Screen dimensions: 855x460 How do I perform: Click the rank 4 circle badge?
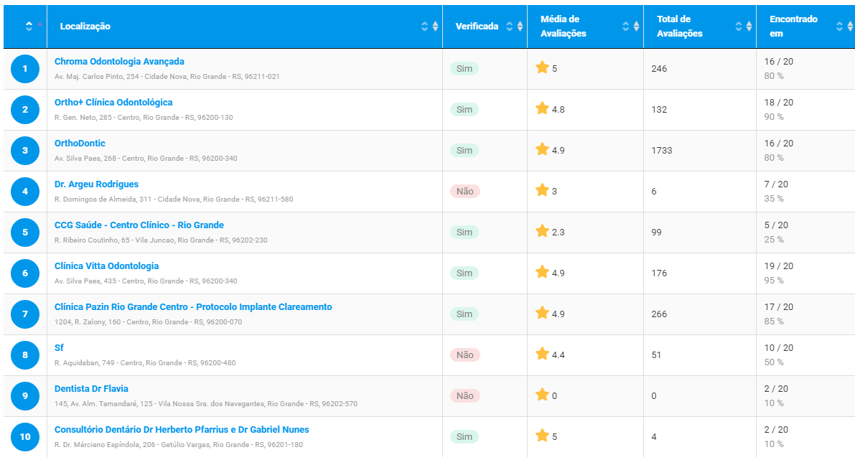pyautogui.click(x=25, y=192)
